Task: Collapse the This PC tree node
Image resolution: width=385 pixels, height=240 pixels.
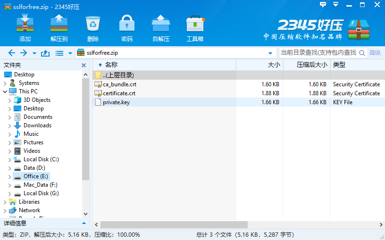Action: (5, 91)
